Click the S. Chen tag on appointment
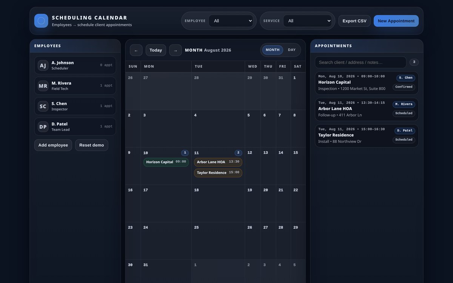Viewport: 453px width, 283px height. (x=406, y=78)
